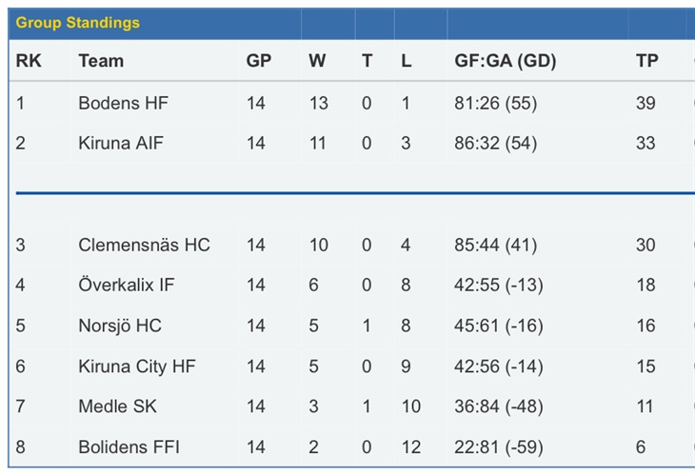Sort by the GP column header
Screen dimensions: 695x476
point(259,61)
